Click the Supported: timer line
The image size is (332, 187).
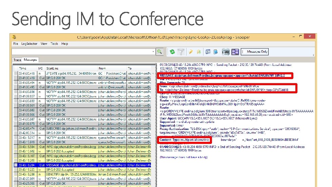click(172, 125)
